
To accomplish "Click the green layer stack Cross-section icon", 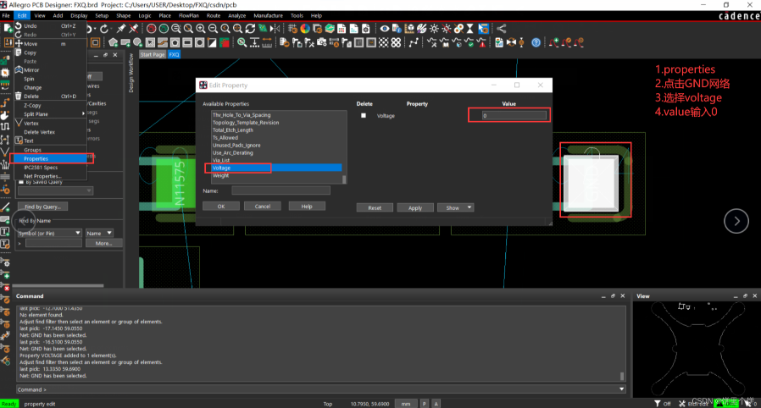I will tap(330, 29).
